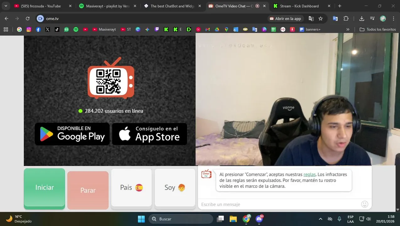Open the Windows Start menu
This screenshot has width=400, height=226.
pos(141,219)
